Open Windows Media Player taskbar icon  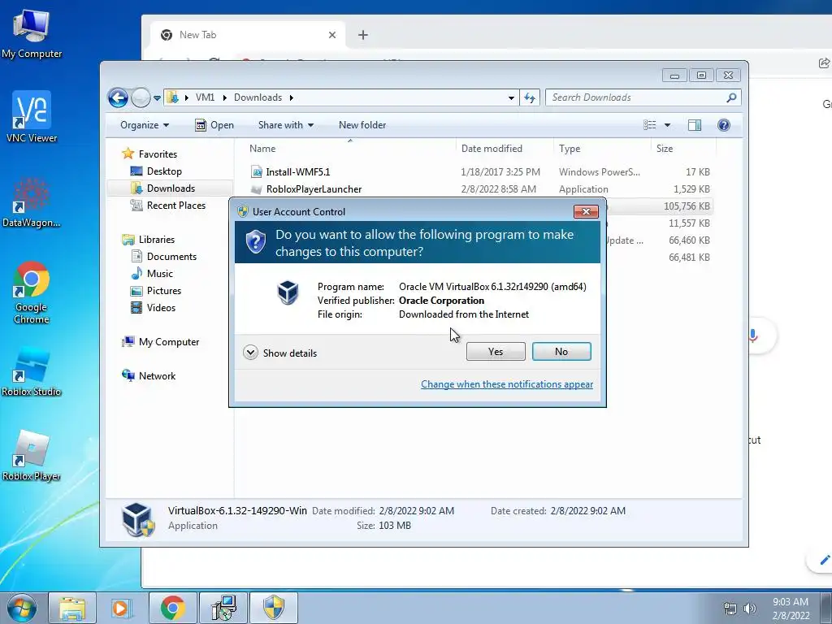point(122,608)
